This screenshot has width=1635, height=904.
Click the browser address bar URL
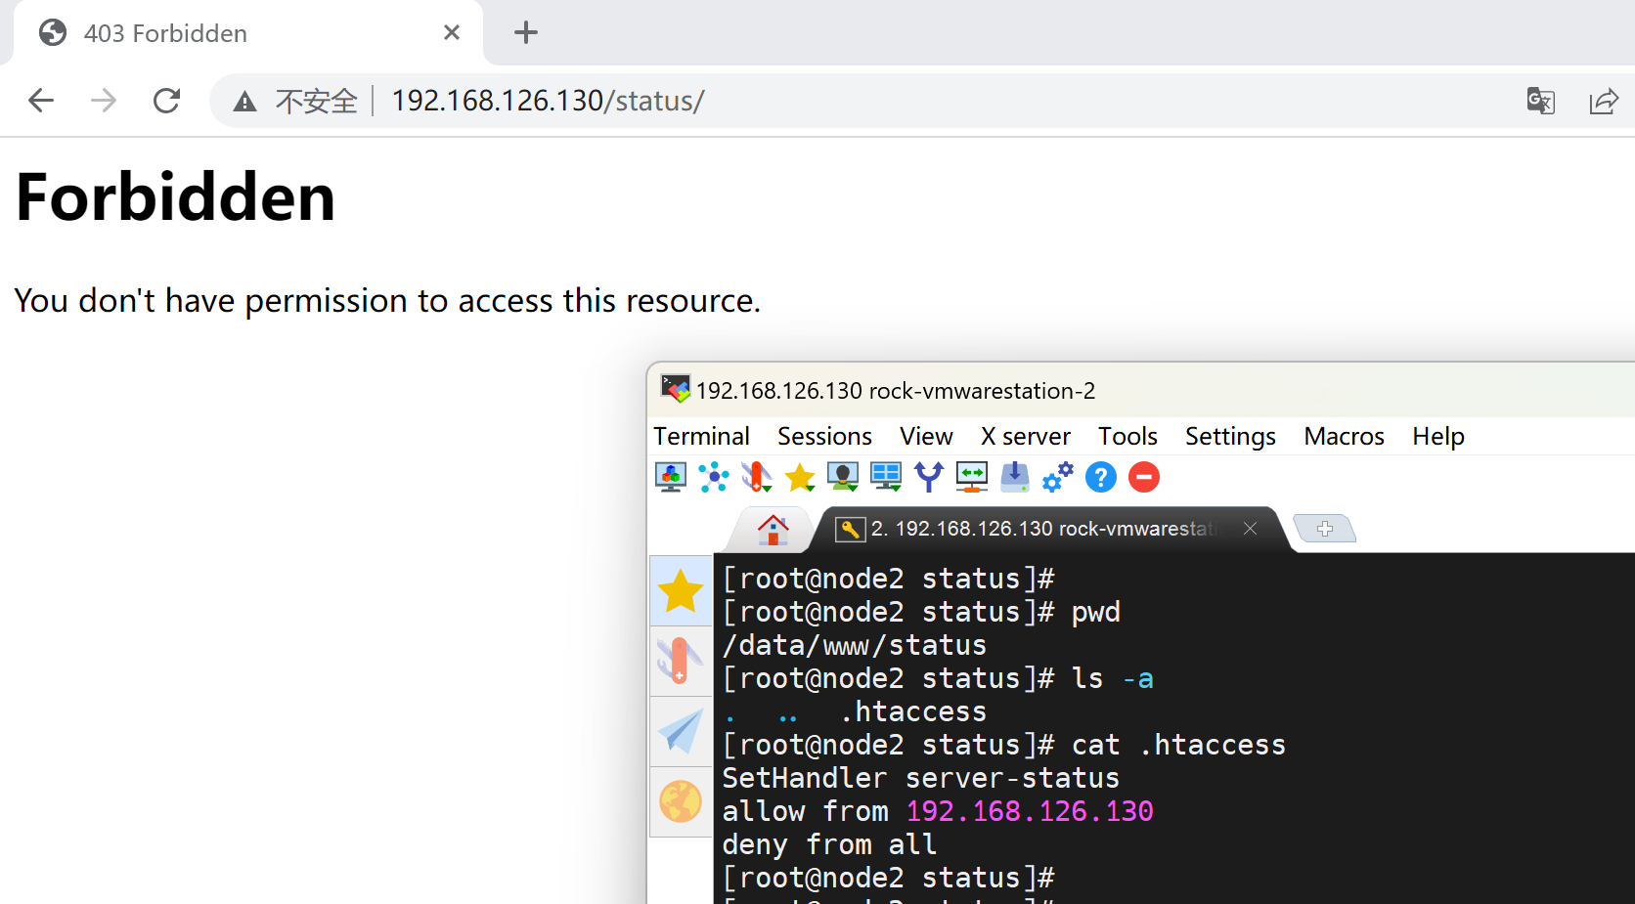(548, 101)
